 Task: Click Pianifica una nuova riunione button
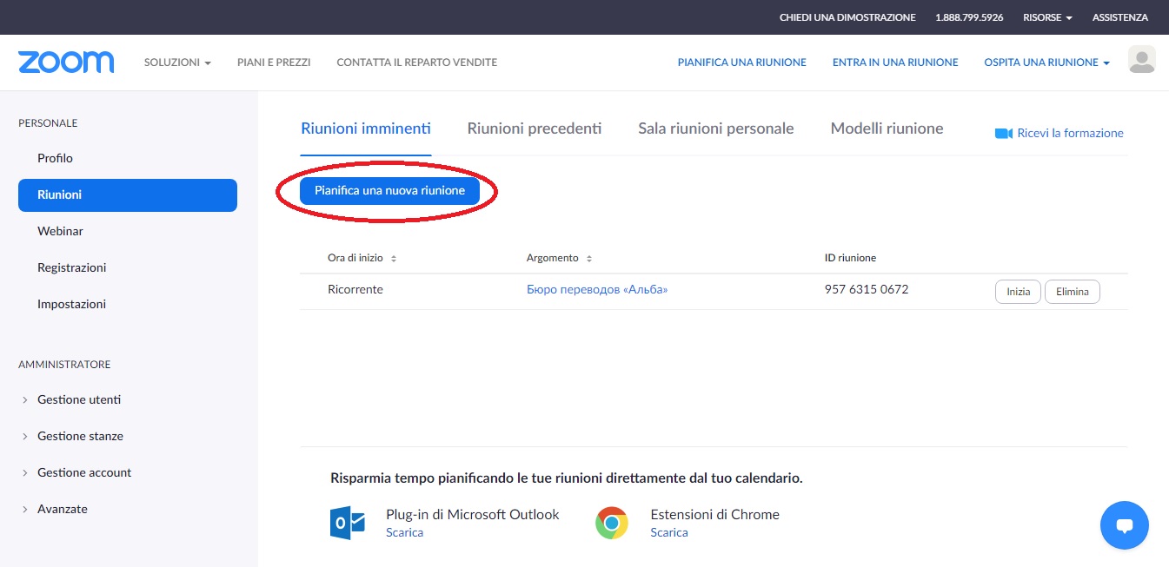pos(389,190)
